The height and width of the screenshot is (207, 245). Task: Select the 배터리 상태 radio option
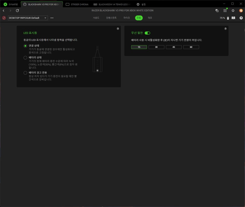click(25, 58)
